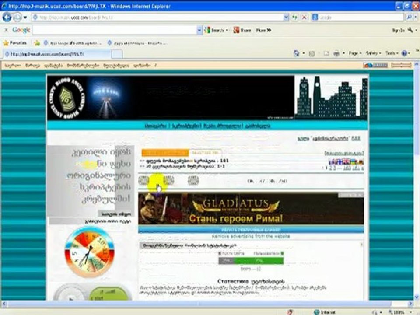Screen dimensions: 420x315
Task: Click the browser Forward arrow button
Action: tap(17, 17)
